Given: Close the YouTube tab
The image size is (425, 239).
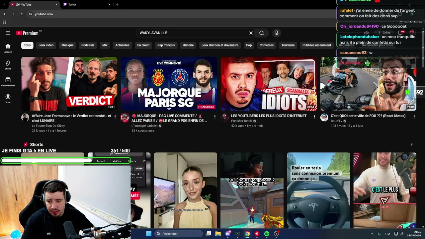Looking at the screenshot, I should [56, 4].
